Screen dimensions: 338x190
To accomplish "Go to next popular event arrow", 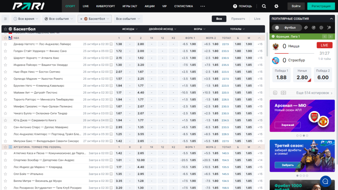I will (x=330, y=37).
